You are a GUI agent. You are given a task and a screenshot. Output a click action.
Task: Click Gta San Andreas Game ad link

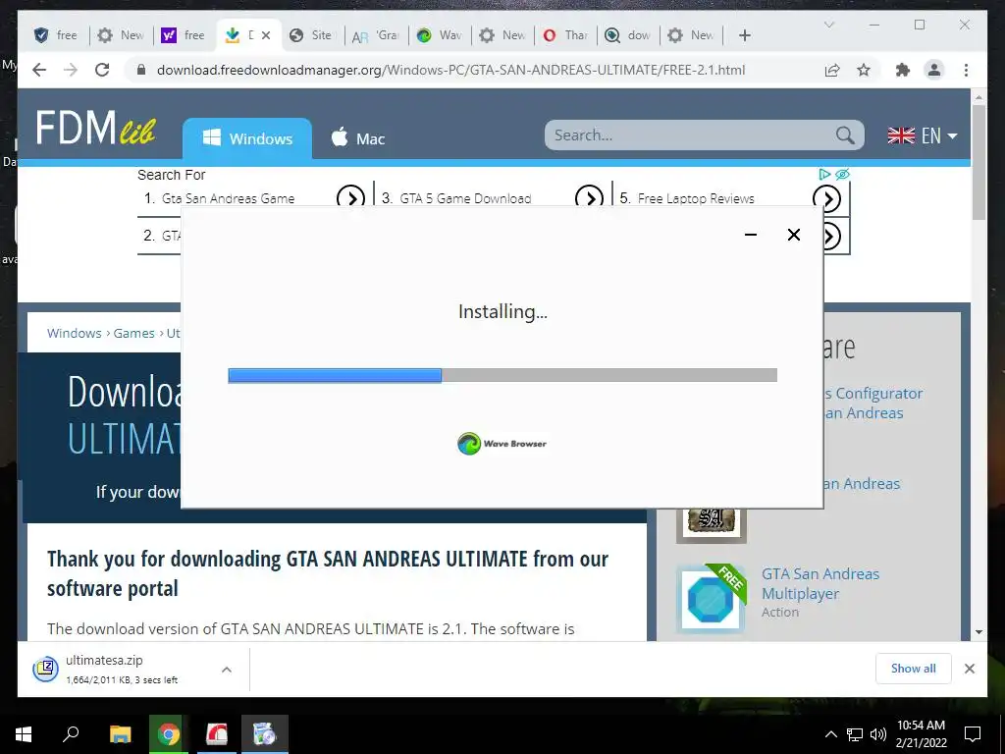(228, 198)
